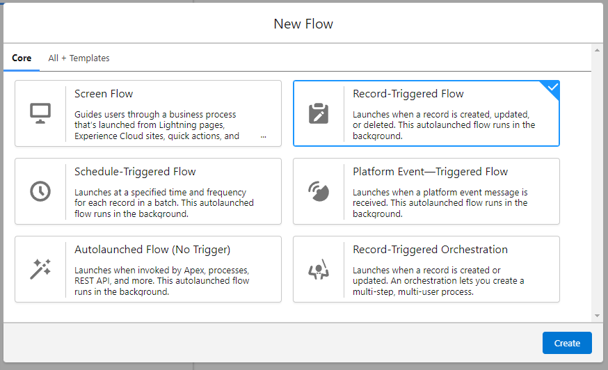Click the Platform Event satellite dish icon
The image size is (608, 370).
tap(319, 191)
